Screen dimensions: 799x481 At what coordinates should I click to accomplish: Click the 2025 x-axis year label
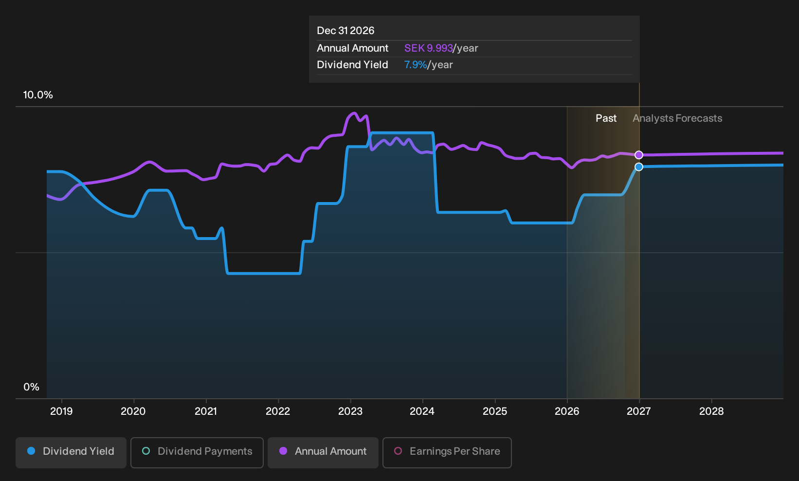[x=495, y=411]
